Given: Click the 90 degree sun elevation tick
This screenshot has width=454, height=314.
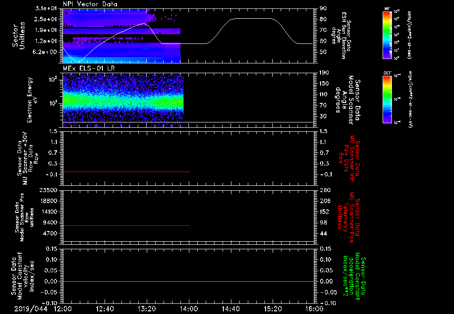Looking at the screenshot, I should (x=323, y=8).
